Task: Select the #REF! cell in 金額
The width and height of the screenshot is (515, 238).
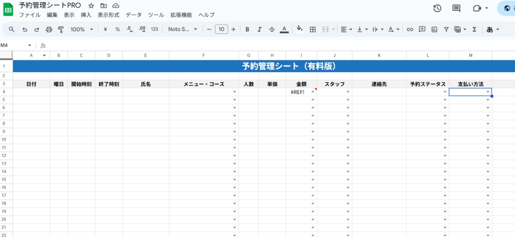Action: 302,92
